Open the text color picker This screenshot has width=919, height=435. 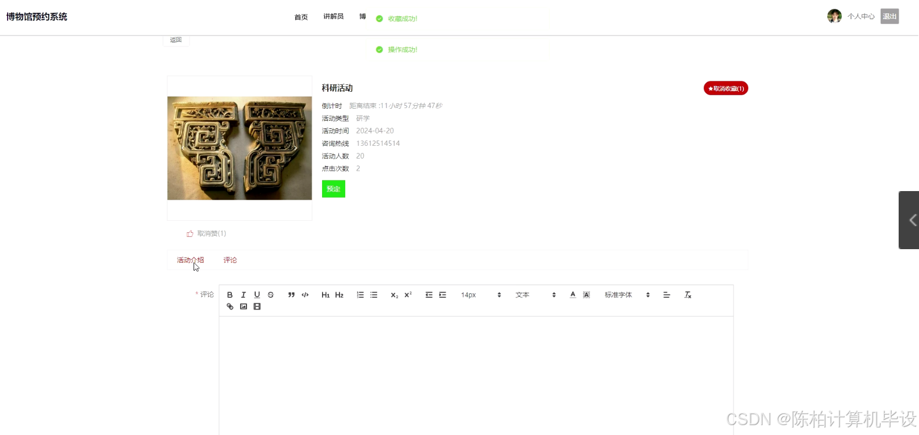(573, 295)
